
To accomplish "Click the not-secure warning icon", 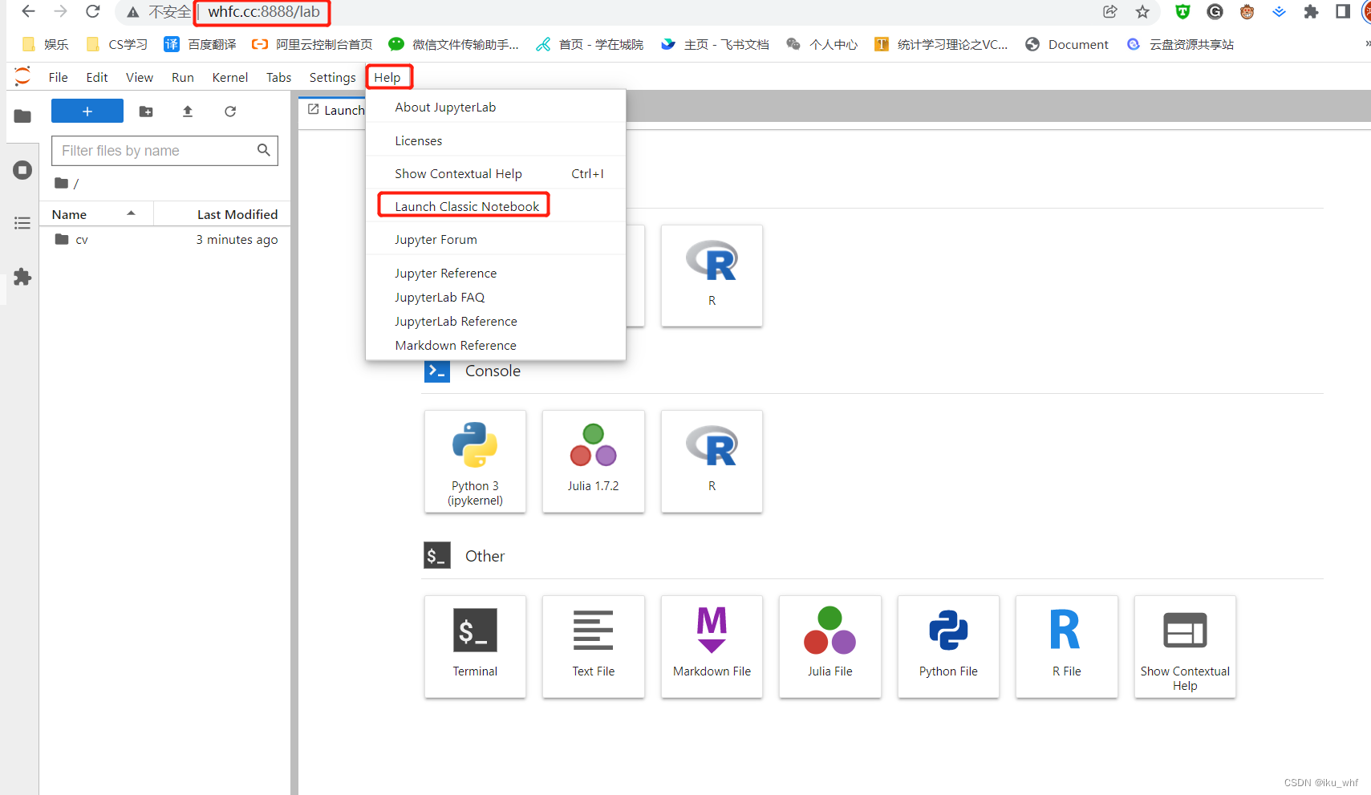I will (x=133, y=12).
